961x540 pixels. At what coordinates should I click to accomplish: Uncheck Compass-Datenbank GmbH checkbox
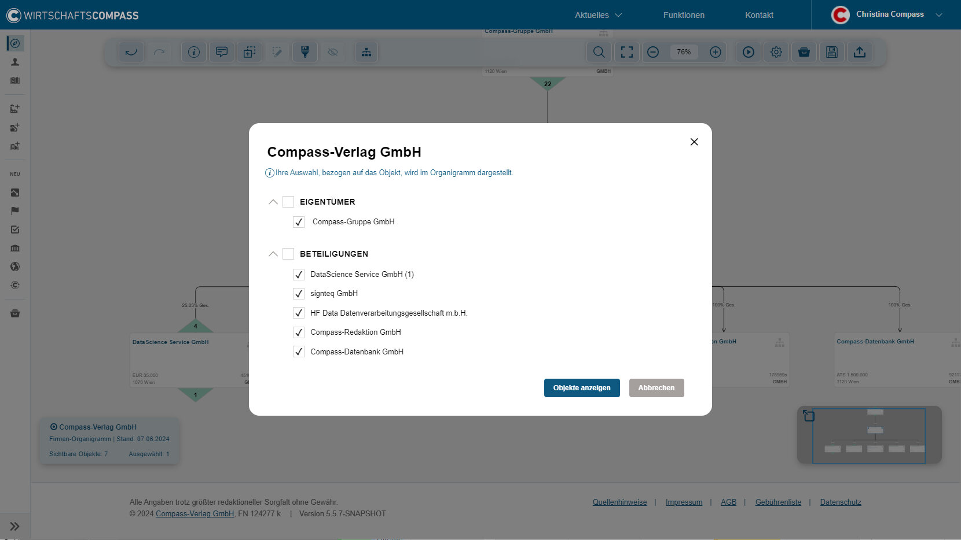pyautogui.click(x=299, y=352)
